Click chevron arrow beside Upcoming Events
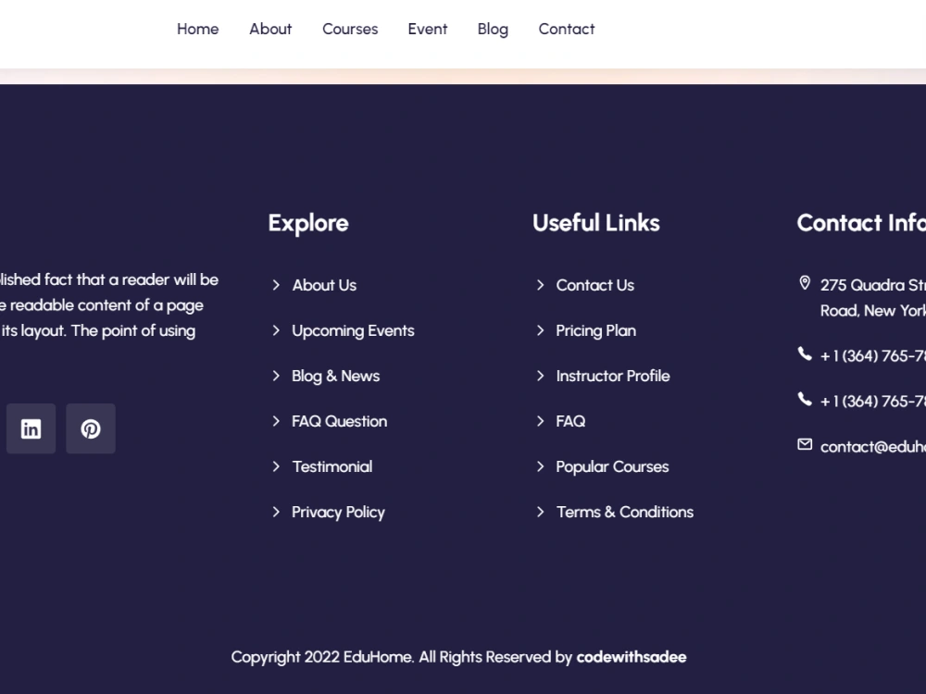The height and width of the screenshot is (694, 926). [276, 330]
